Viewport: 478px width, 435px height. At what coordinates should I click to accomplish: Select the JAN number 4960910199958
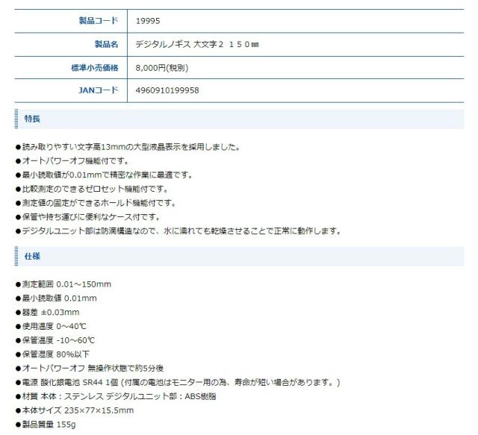[x=167, y=90]
